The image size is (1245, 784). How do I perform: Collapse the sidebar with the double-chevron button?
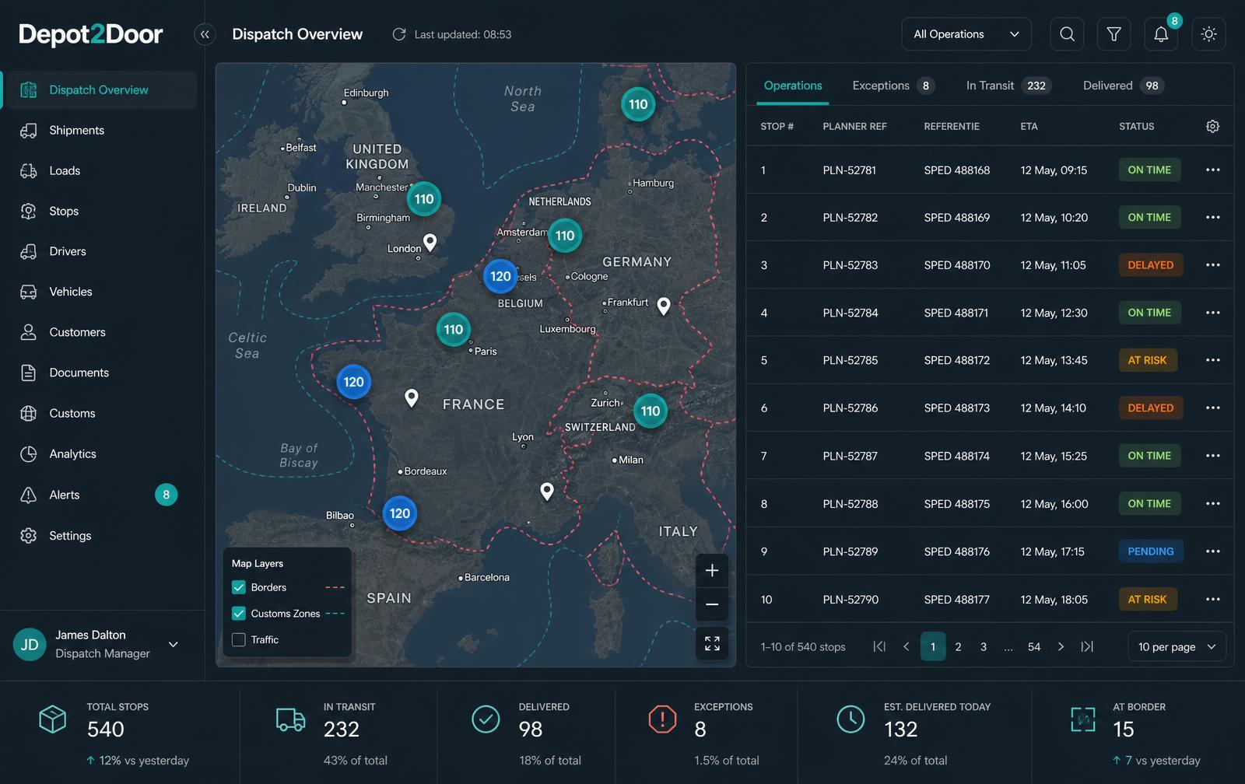[205, 34]
